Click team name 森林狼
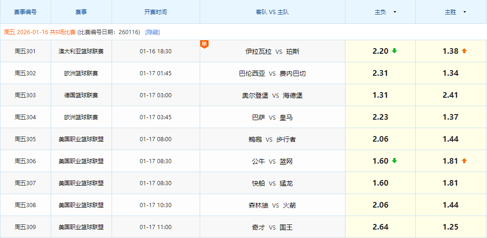The height and width of the screenshot is (238, 487). point(258,205)
